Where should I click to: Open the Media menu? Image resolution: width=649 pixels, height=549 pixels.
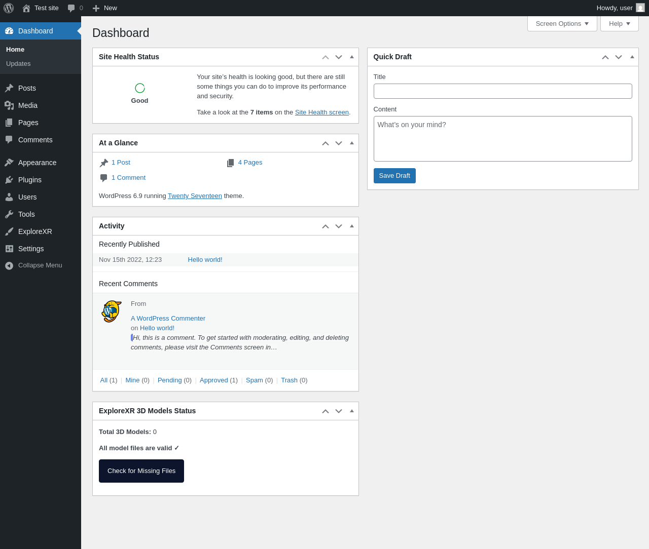[41, 105]
